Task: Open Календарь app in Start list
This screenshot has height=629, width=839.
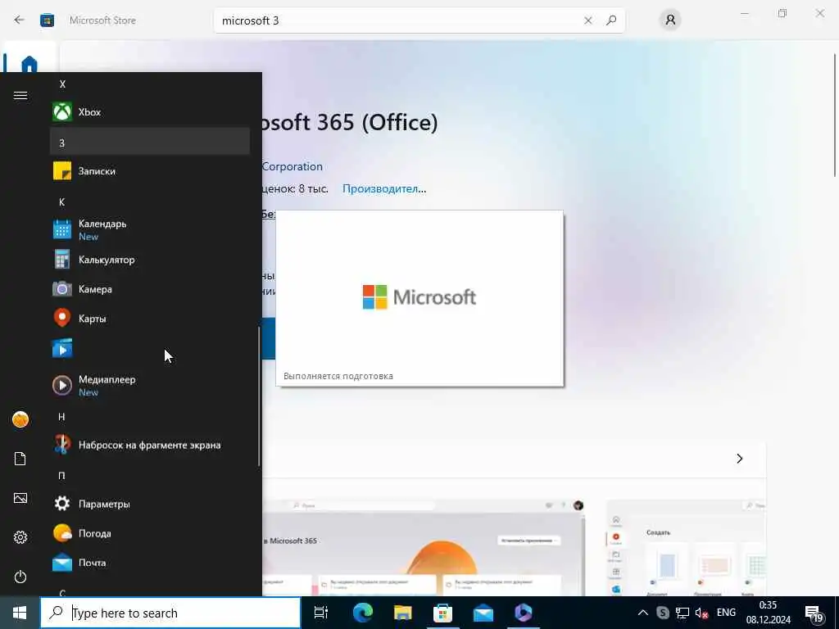Action: point(149,229)
